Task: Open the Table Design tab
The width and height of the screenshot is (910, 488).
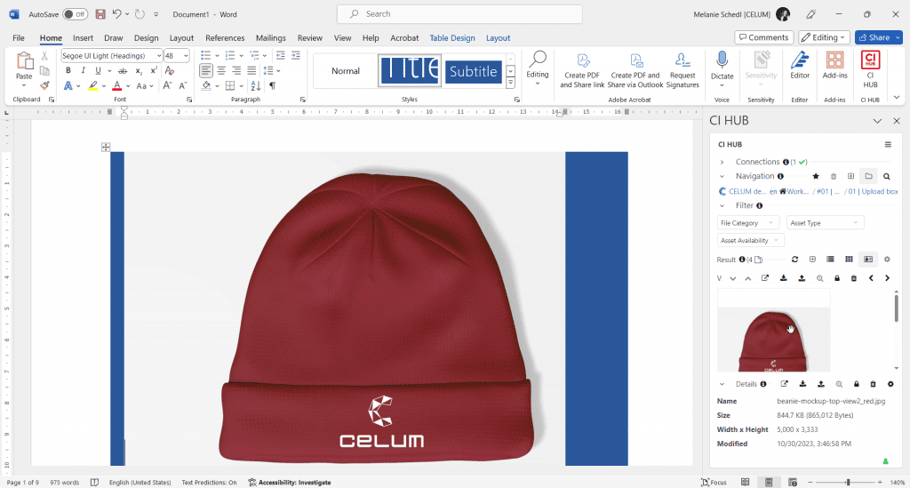Action: click(451, 38)
